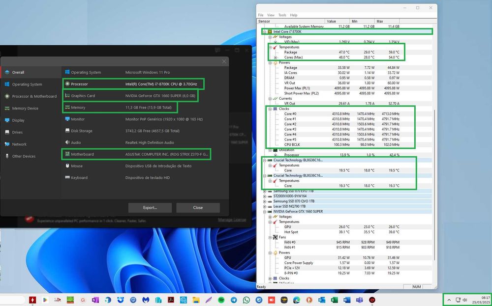Image resolution: width=492 pixels, height=306 pixels.
Task: Switch to Operating System sidebar tab
Action: tap(31, 84)
